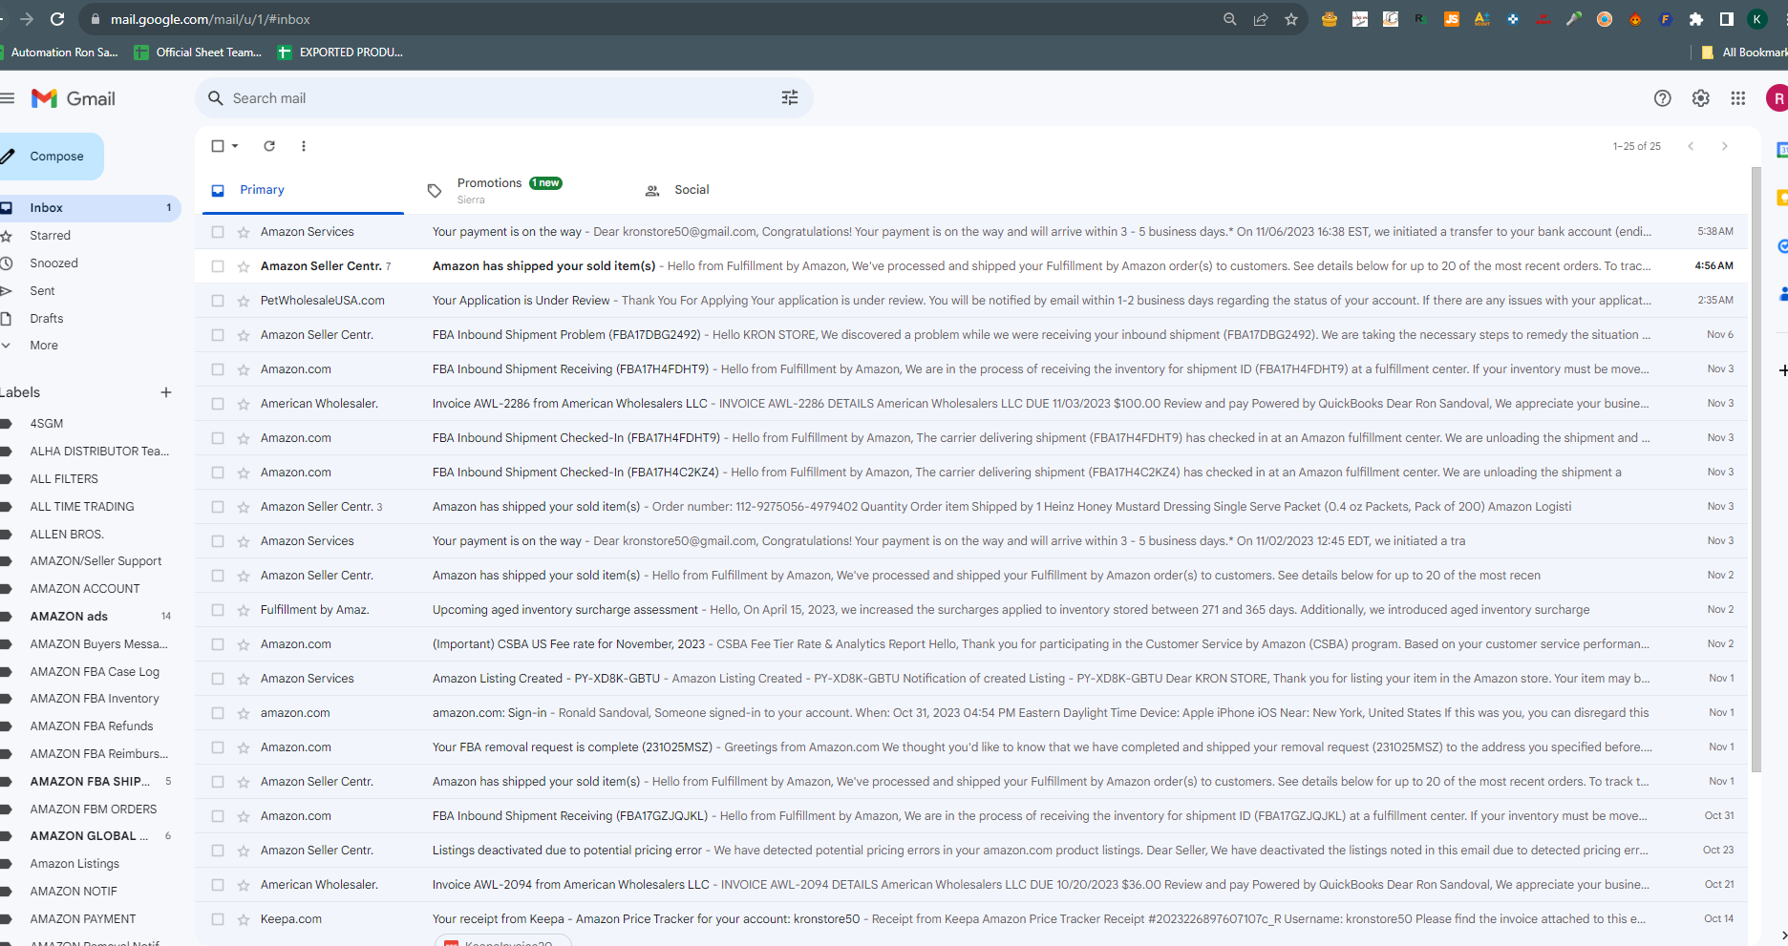Go to older emails arrow
The height and width of the screenshot is (946, 1788).
[1725, 146]
